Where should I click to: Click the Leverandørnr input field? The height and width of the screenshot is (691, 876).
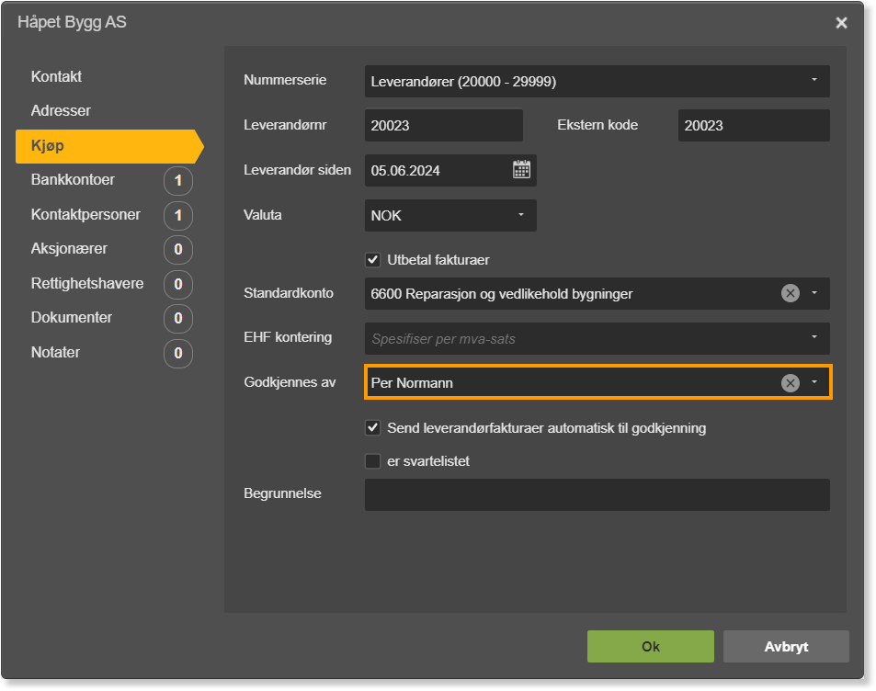coord(444,125)
